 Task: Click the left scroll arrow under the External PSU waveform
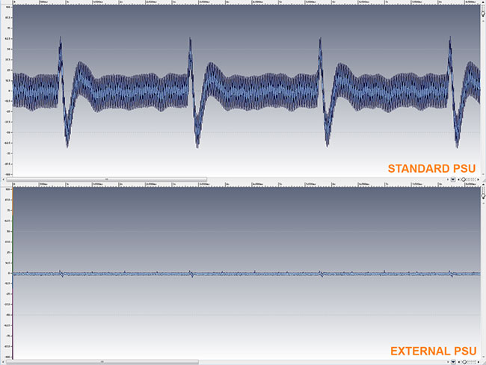coord(4,362)
